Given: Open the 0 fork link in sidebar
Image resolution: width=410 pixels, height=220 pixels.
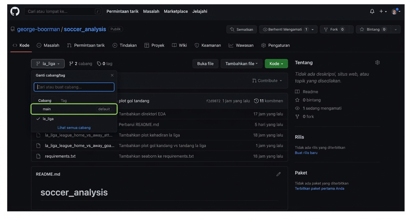Looking at the screenshot, I should click(305, 116).
